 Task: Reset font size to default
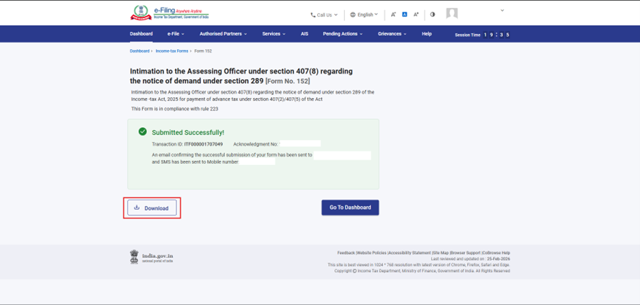click(x=405, y=14)
